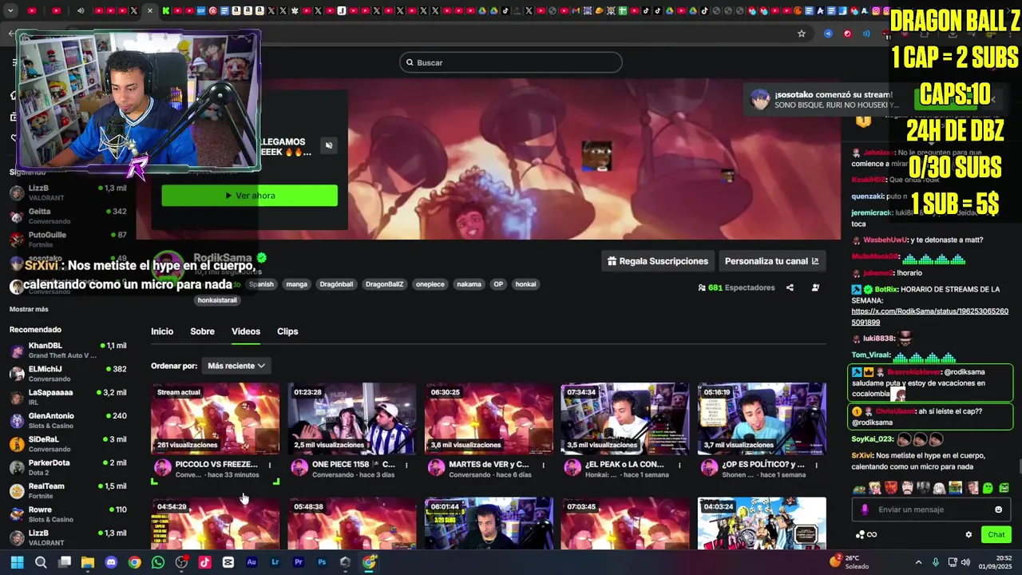The height and width of the screenshot is (575, 1022).
Task: Open options menu for ONE PIECE 1158 video
Action: tap(406, 465)
